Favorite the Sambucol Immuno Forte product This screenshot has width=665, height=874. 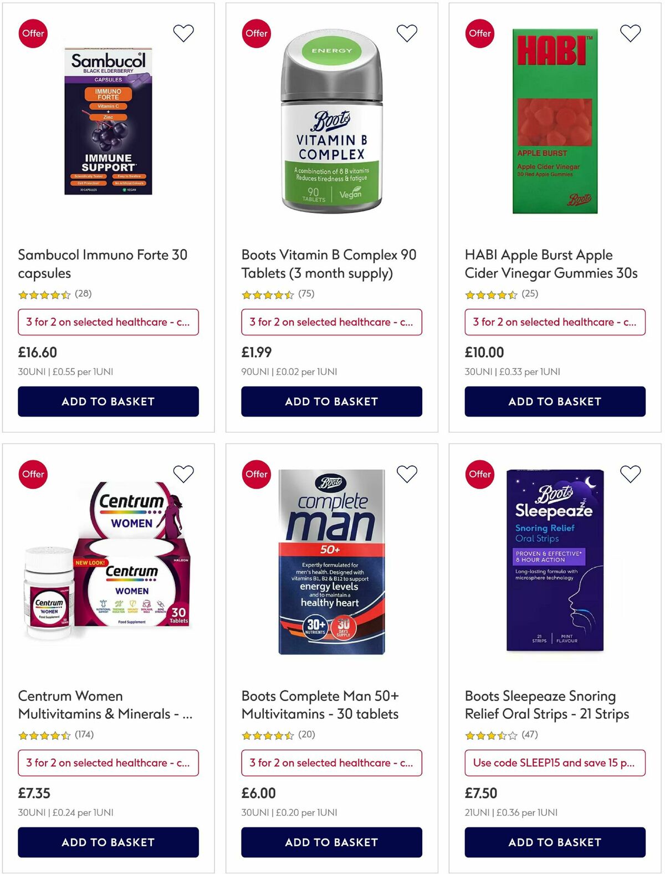click(183, 33)
